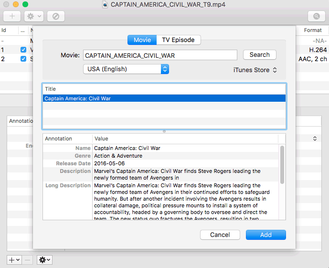The height and width of the screenshot is (268, 329).
Task: Open the bottom gear metadata set menu
Action: click(x=44, y=260)
